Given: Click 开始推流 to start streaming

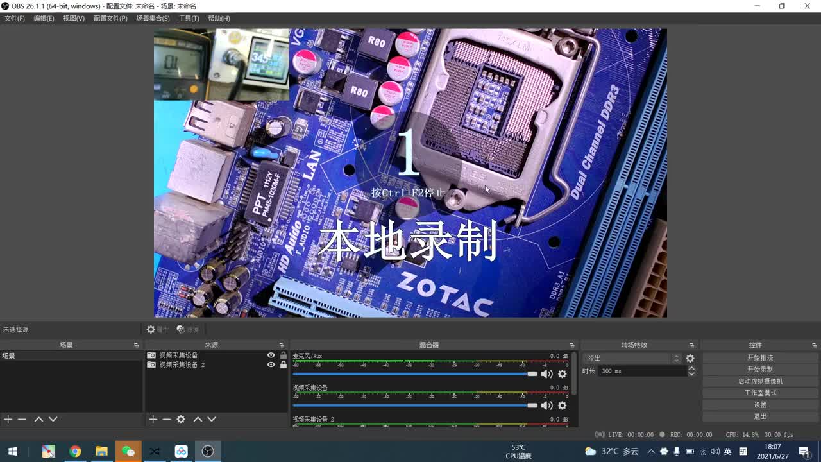Looking at the screenshot, I should (760, 357).
